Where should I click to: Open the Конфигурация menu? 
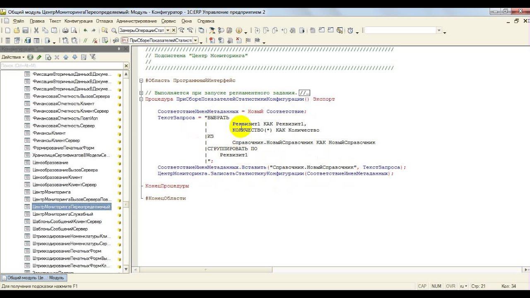(79, 21)
